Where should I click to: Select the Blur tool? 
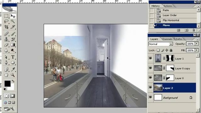[6, 50]
